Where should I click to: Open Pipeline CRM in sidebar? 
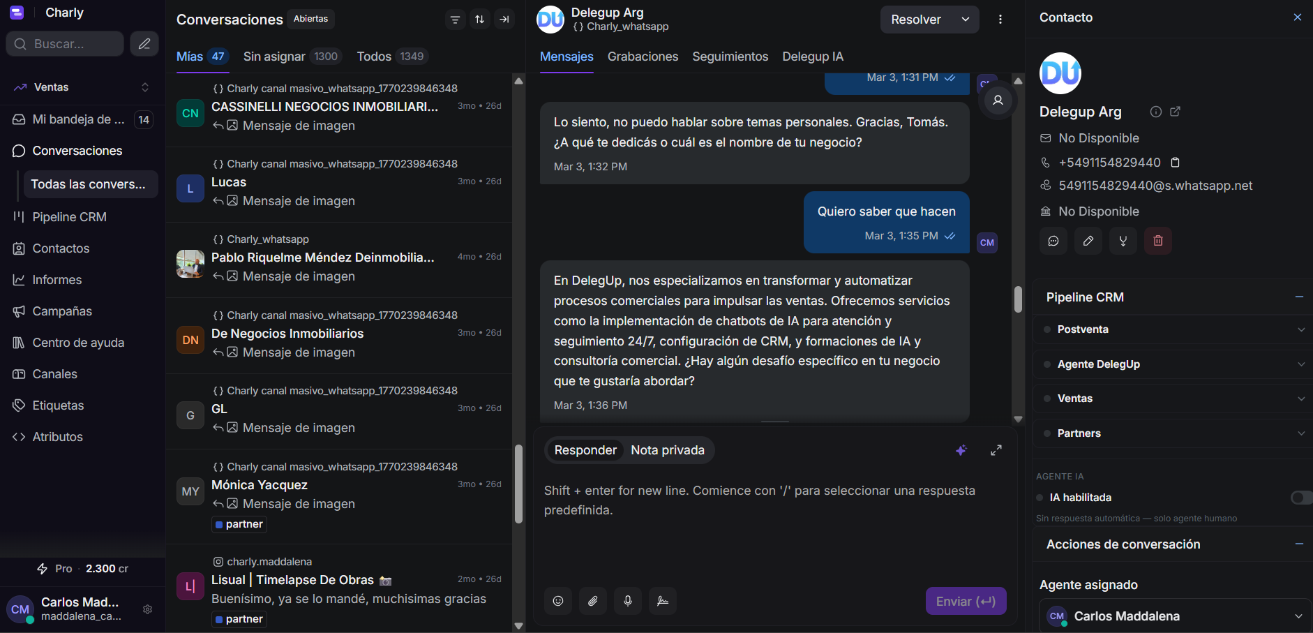point(82,217)
